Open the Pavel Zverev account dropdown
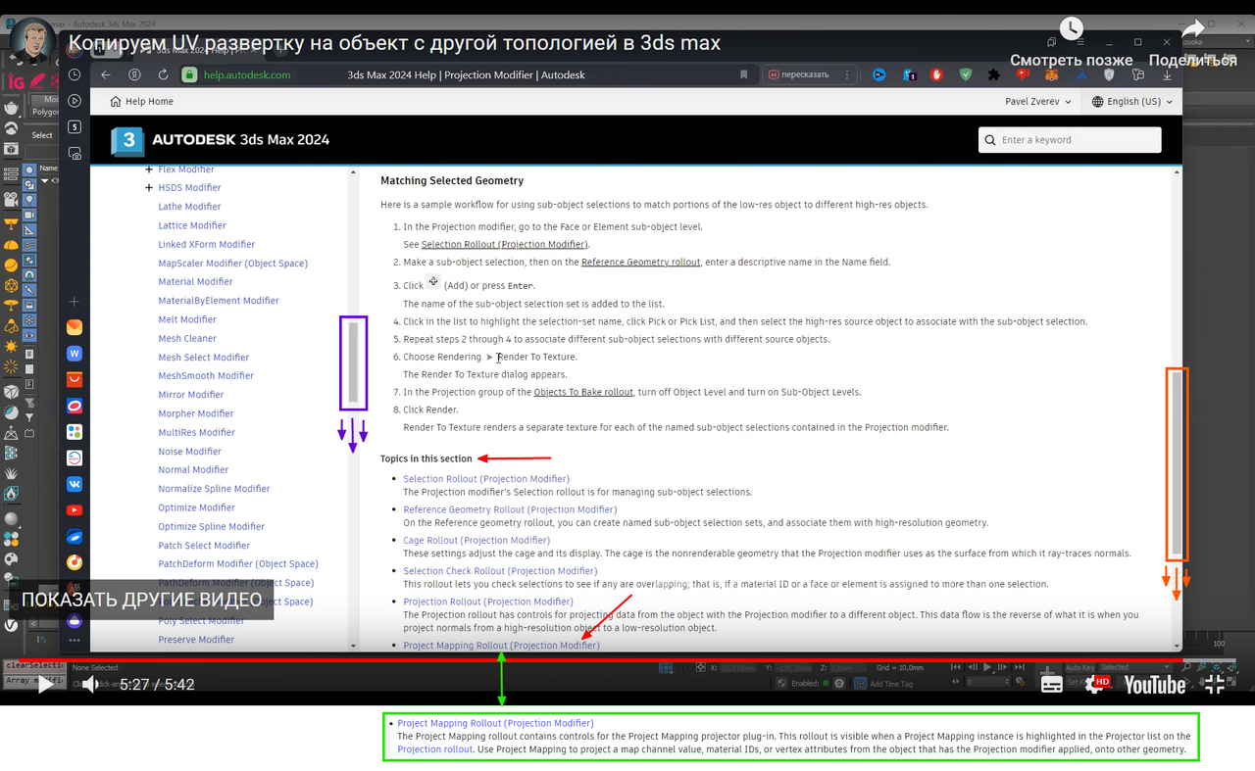The width and height of the screenshot is (1255, 771). click(1038, 102)
